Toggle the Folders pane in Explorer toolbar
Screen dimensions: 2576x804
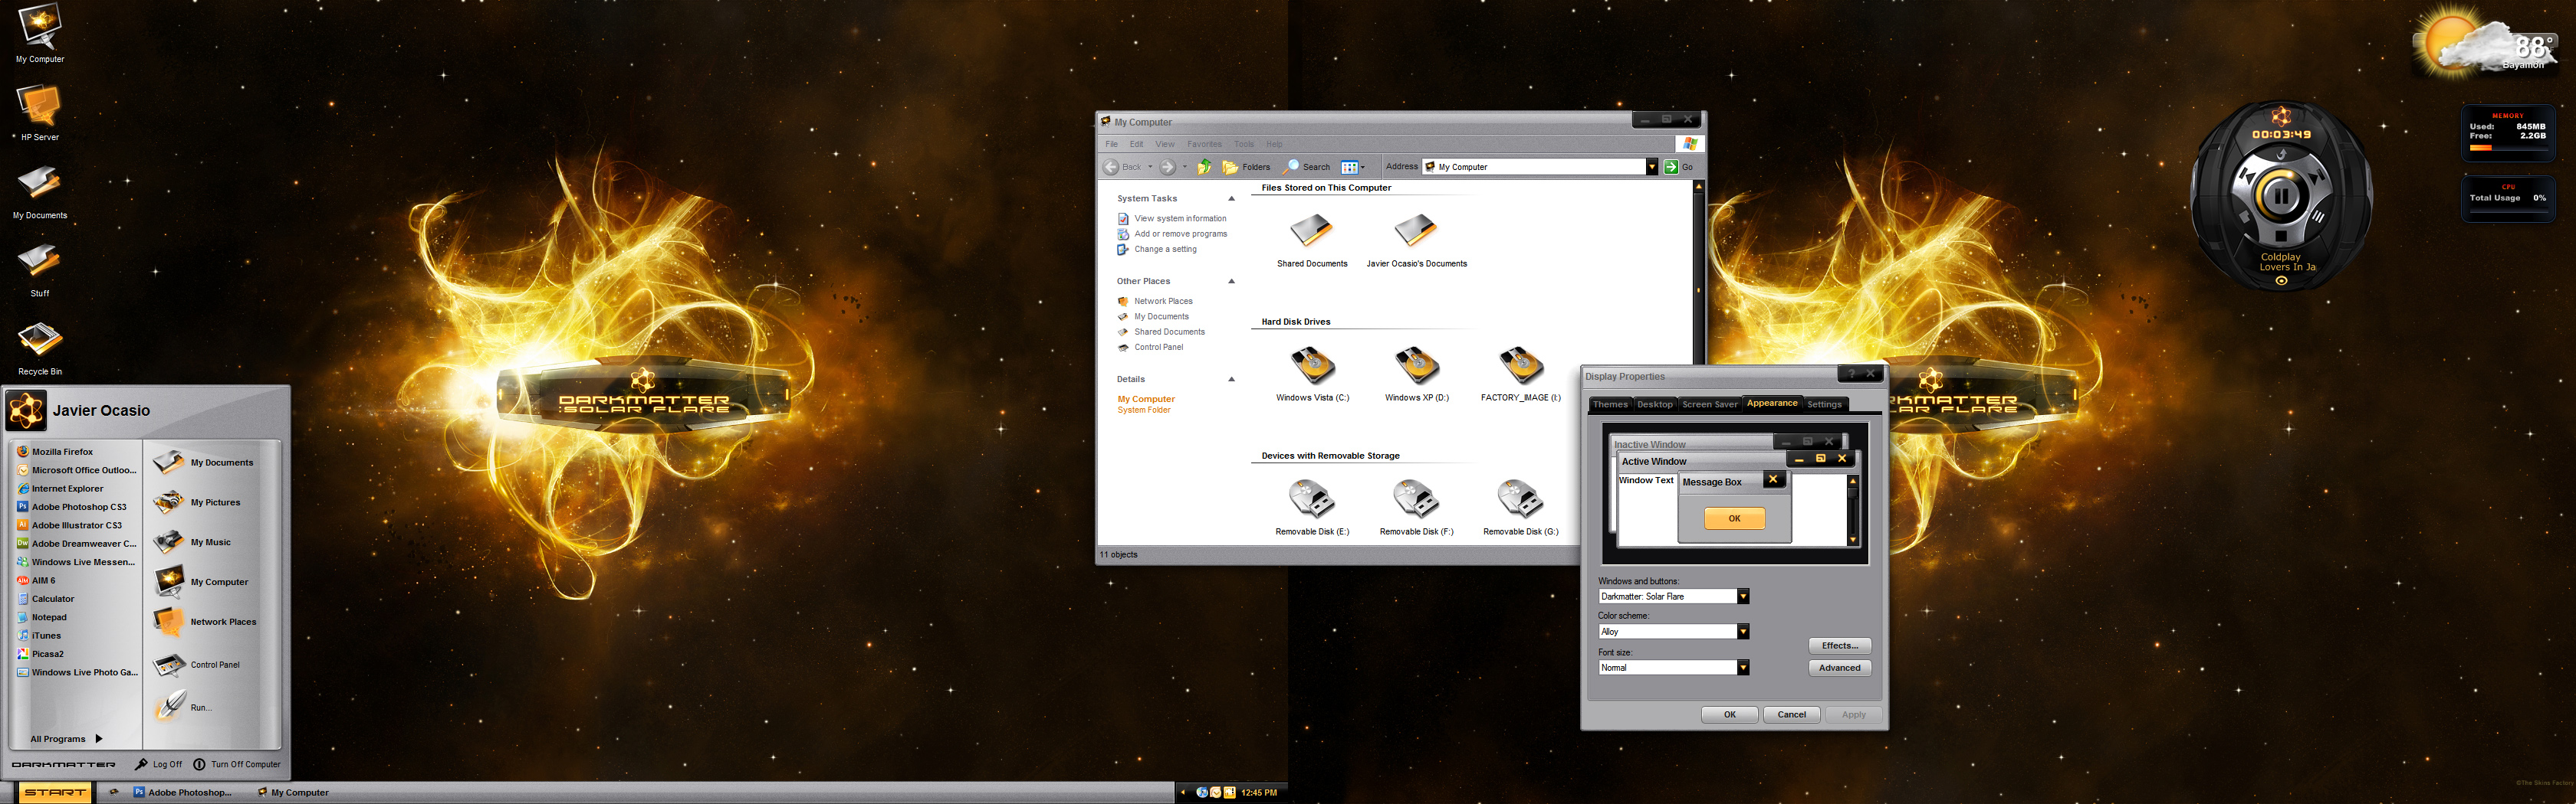pyautogui.click(x=1246, y=167)
